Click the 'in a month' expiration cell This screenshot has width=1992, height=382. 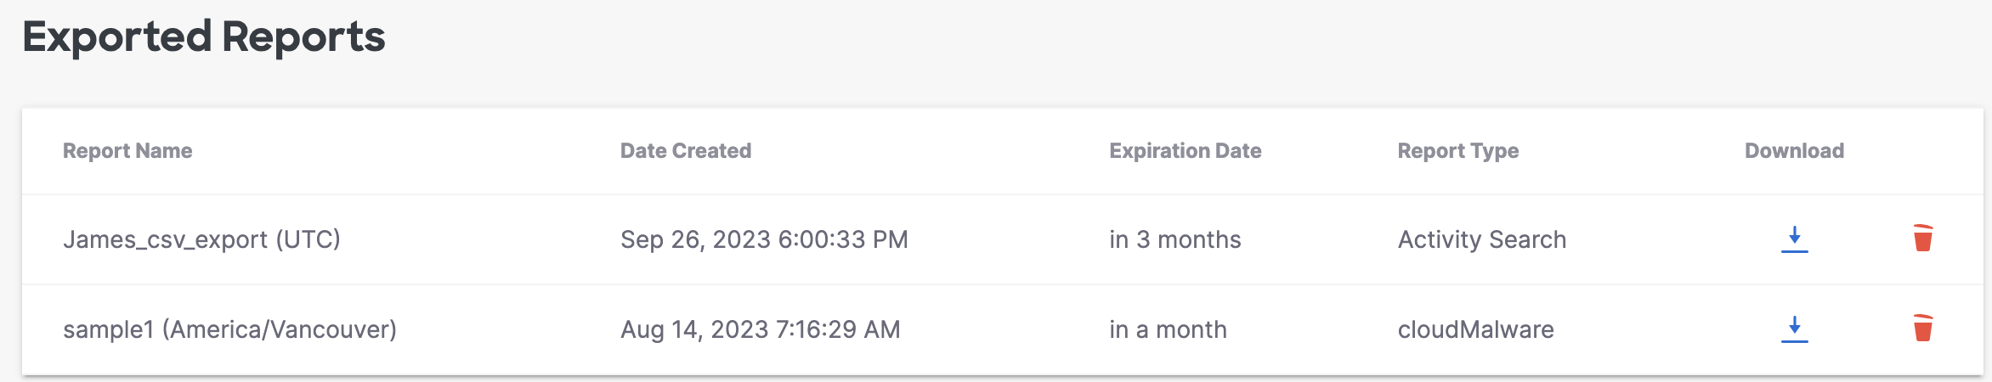1168,329
